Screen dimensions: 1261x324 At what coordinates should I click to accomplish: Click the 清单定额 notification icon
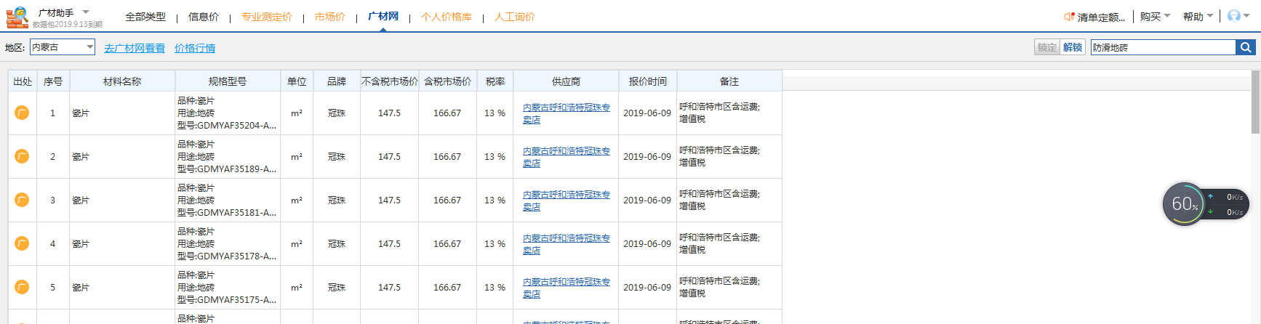(1069, 17)
